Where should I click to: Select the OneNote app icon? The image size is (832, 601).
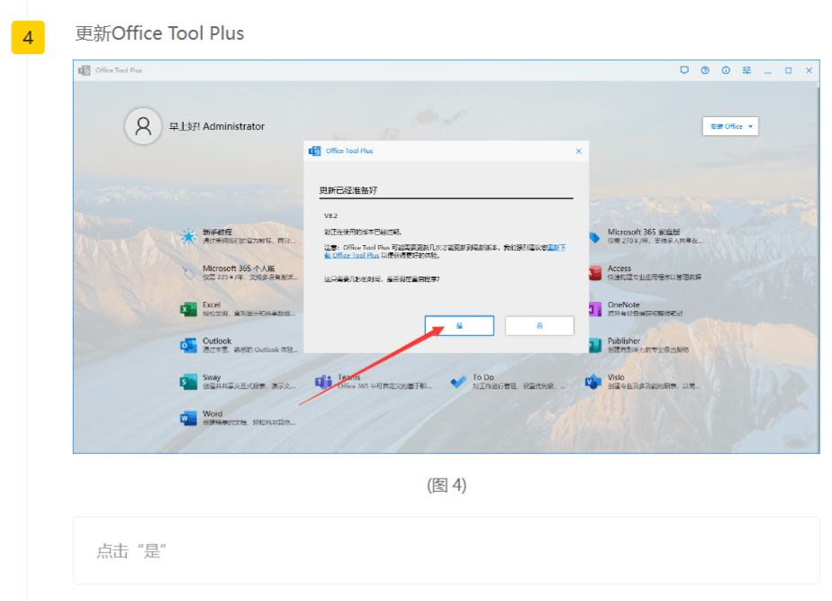pyautogui.click(x=595, y=309)
